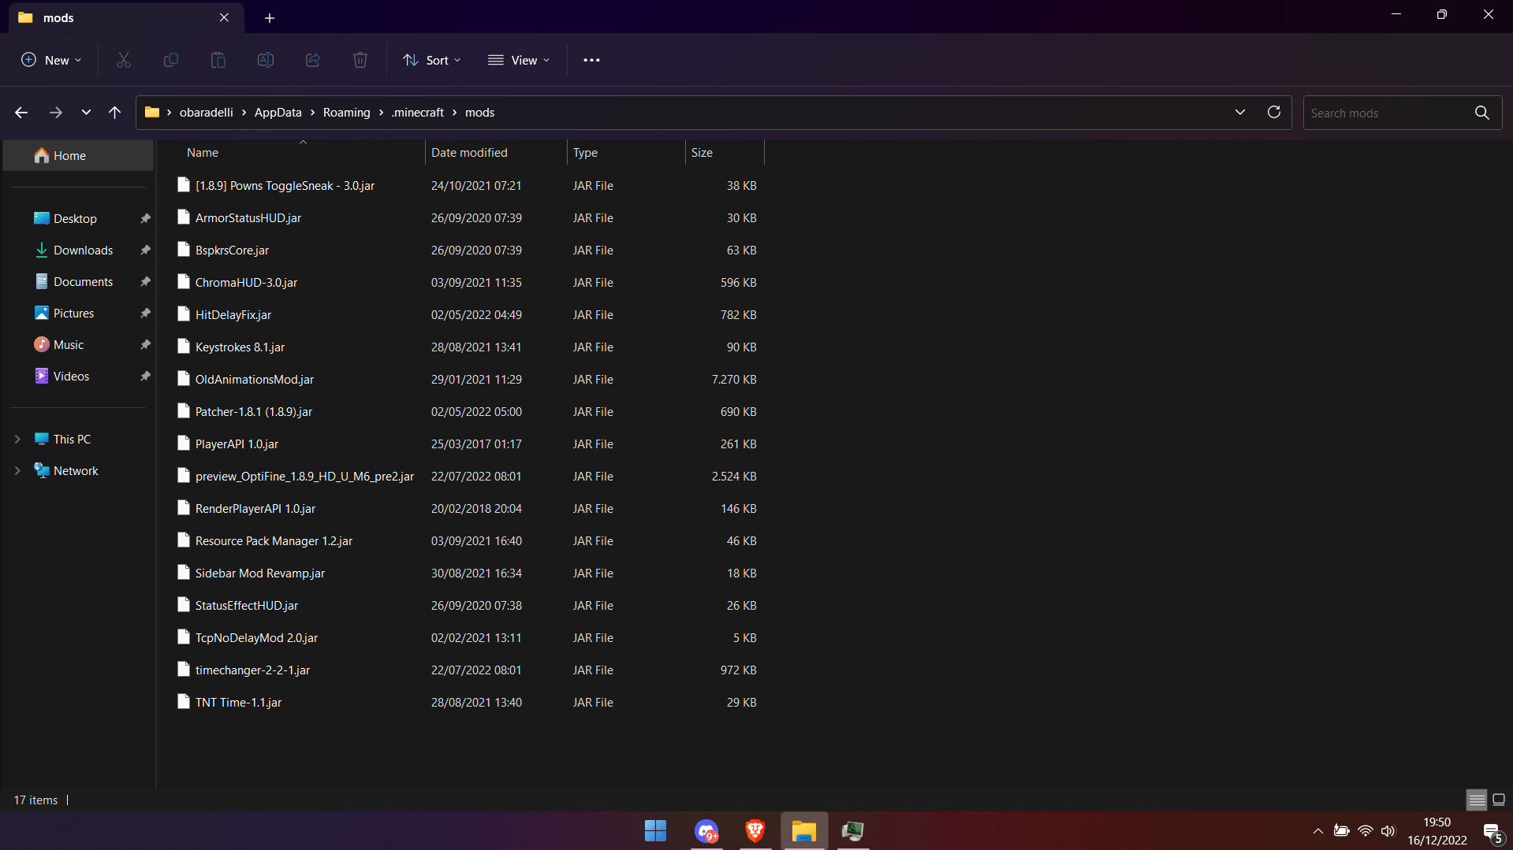Click the Copy icon in toolbar

click(x=171, y=60)
